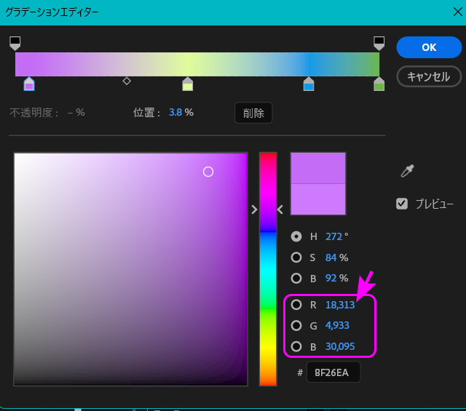466x411 pixels.
Task: Toggle the プレビュー checkbox
Action: [x=402, y=204]
